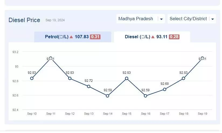This screenshot has width=222, height=133.
Task: Click the Sep 14 marker at 92.59
Action: pos(107,96)
